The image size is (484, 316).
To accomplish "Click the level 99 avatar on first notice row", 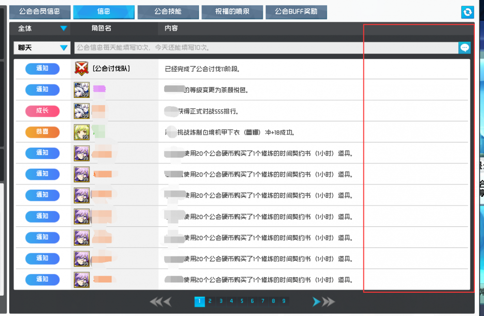I will (81, 90).
